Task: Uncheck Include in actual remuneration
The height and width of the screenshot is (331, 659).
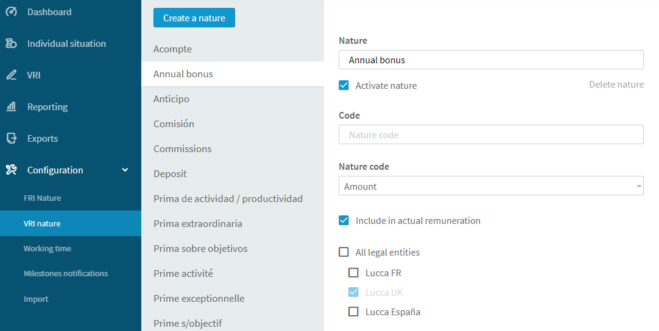Action: point(344,220)
